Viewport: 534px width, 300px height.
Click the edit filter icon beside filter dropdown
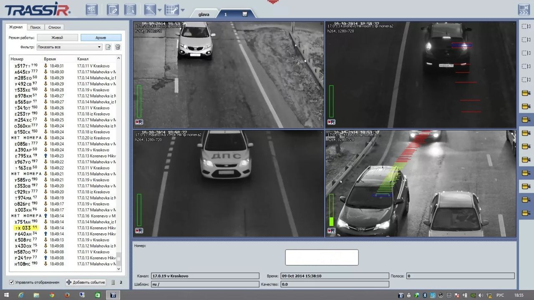click(x=108, y=47)
